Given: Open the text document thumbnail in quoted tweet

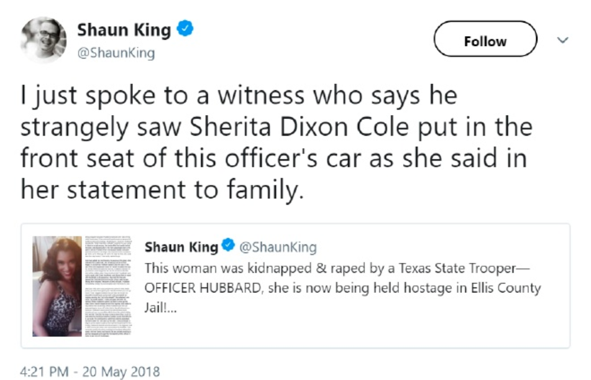Looking at the screenshot, I should (x=108, y=286).
